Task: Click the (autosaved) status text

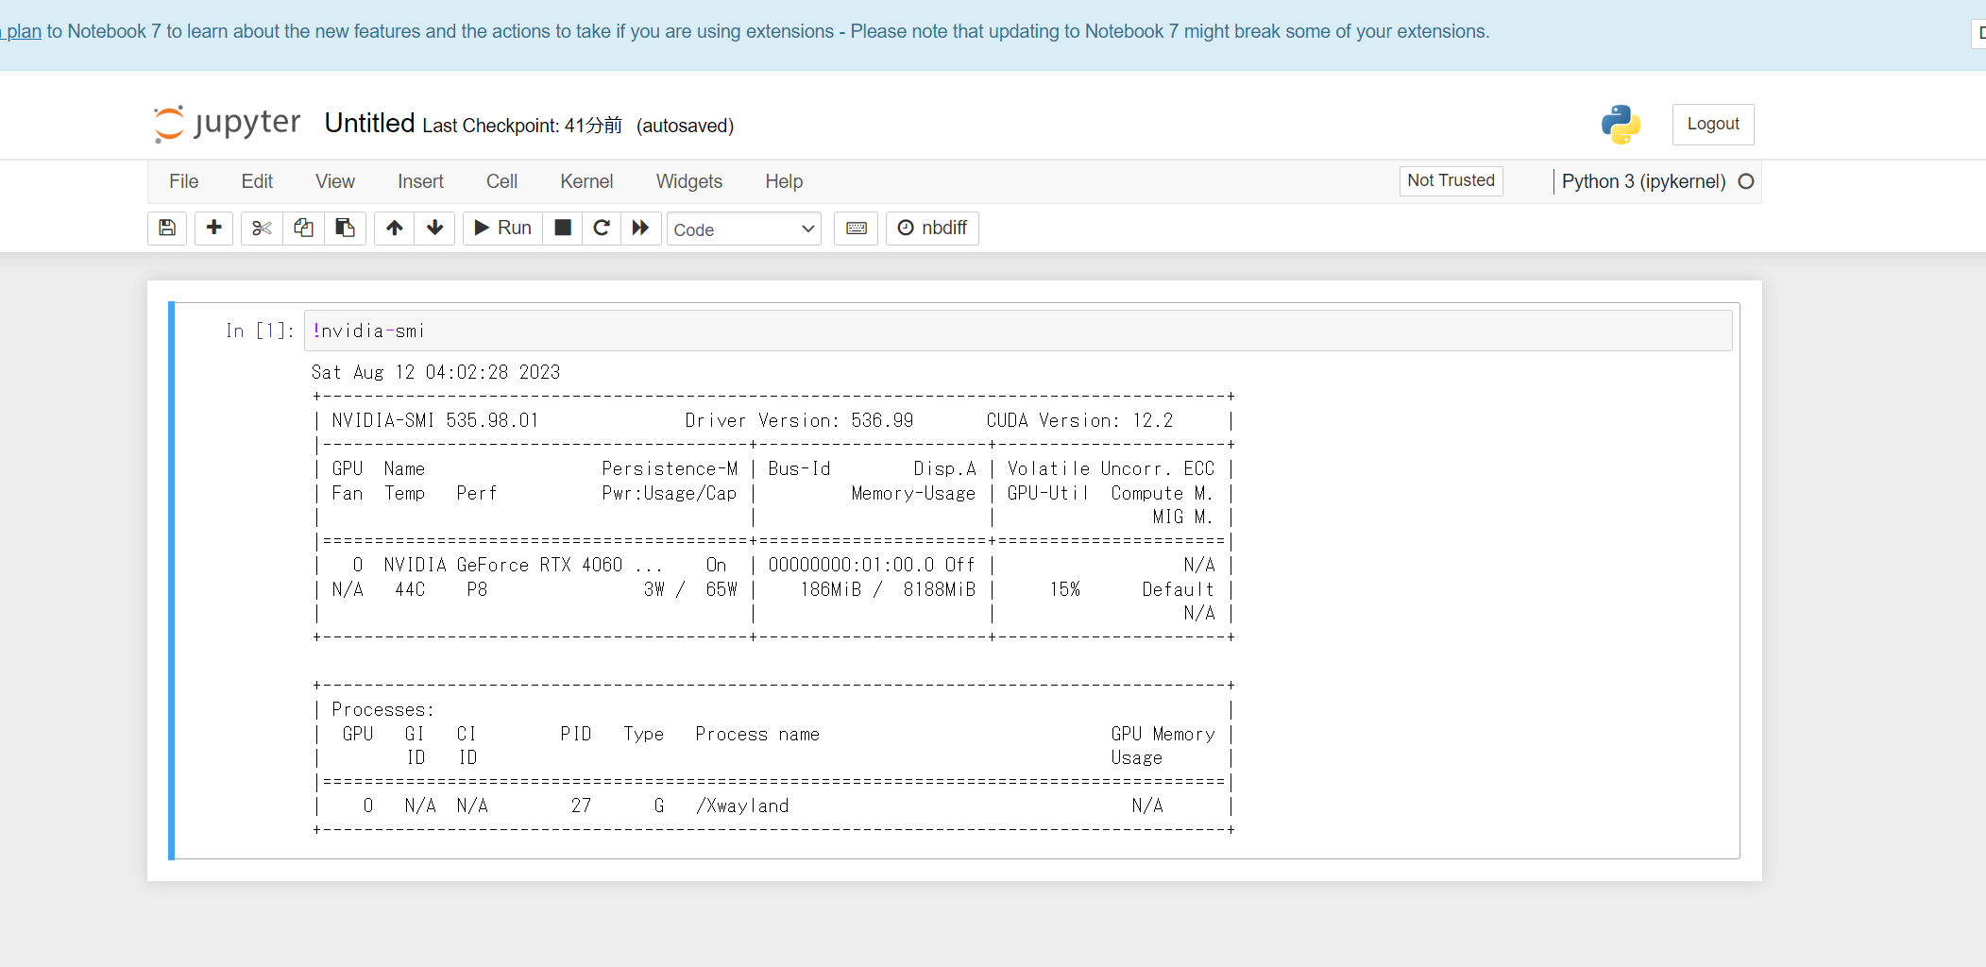Action: (x=685, y=126)
